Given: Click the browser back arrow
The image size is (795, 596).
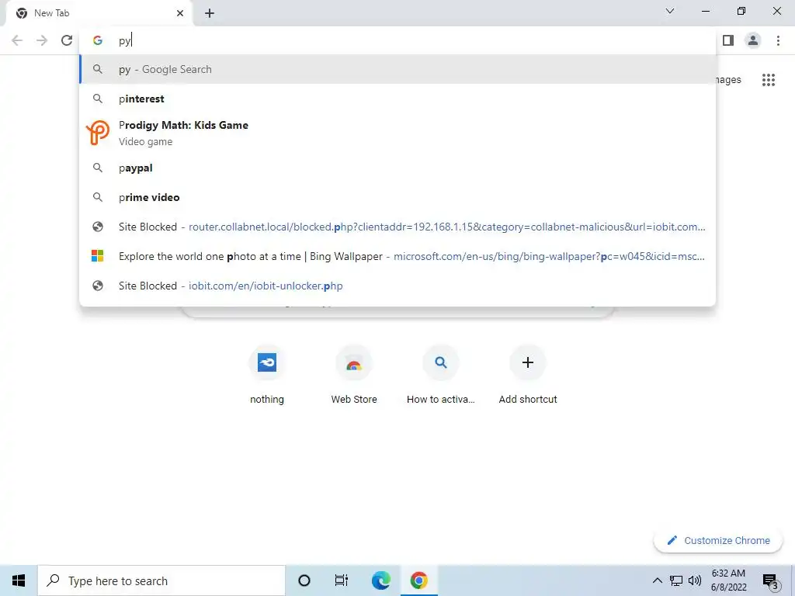Looking at the screenshot, I should tap(17, 40).
